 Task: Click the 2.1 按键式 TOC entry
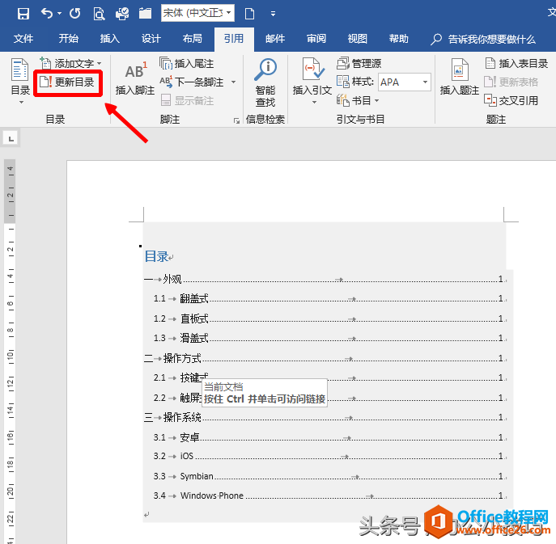[x=329, y=377]
